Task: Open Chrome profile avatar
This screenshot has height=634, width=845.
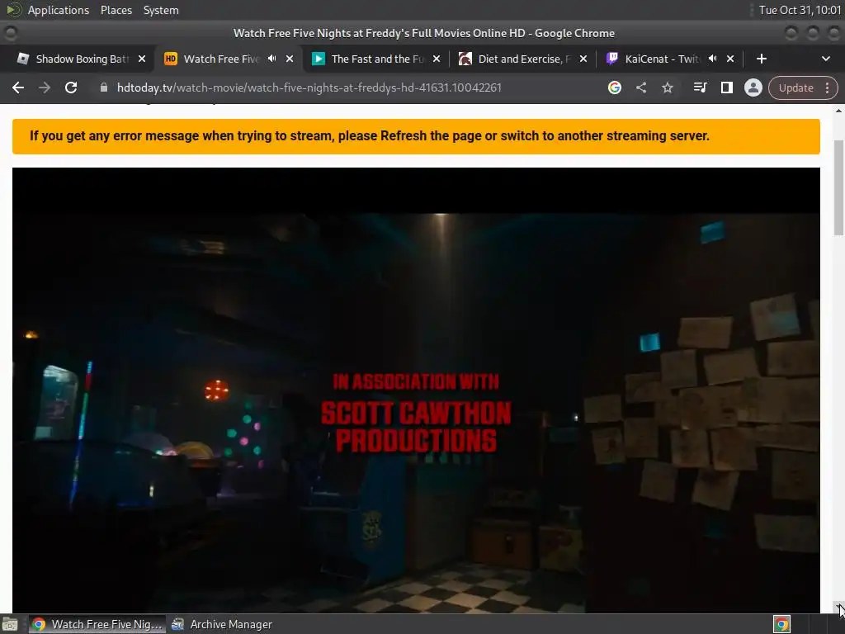Action: (753, 88)
